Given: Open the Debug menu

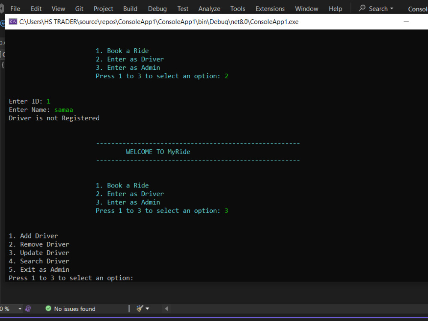Looking at the screenshot, I should [x=157, y=8].
